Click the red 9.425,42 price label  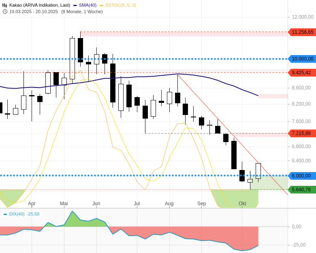tap(302, 72)
